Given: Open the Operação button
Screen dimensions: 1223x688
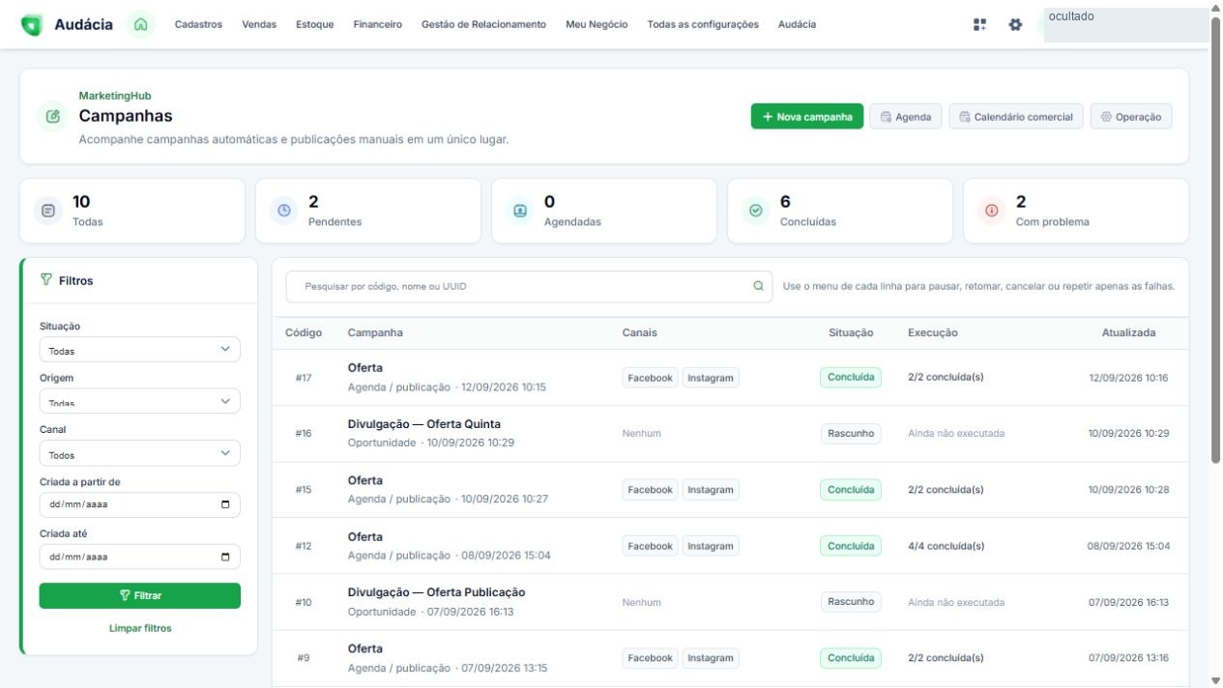Looking at the screenshot, I should 1131,117.
